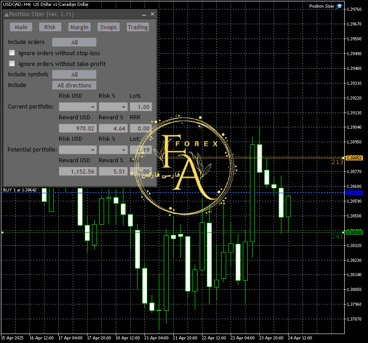Screen dimensions: 368x343
Task: Click the orange 213 distance label
Action: point(337,162)
